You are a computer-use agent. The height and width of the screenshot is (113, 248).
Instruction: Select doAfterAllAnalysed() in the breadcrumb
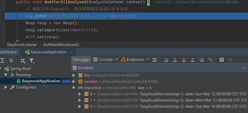tap(61, 45)
